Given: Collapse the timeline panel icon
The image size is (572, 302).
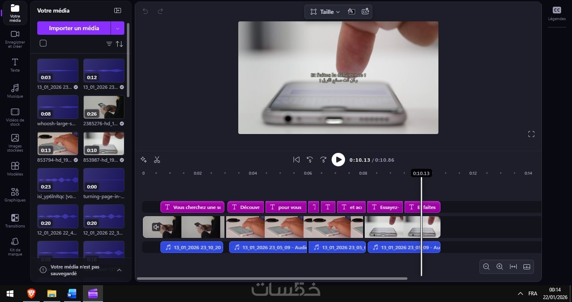Looking at the screenshot, I should (x=527, y=266).
